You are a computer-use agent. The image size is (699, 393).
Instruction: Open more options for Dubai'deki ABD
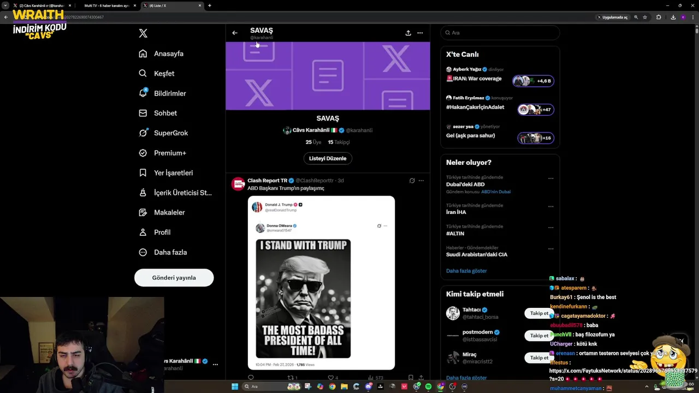pyautogui.click(x=551, y=178)
